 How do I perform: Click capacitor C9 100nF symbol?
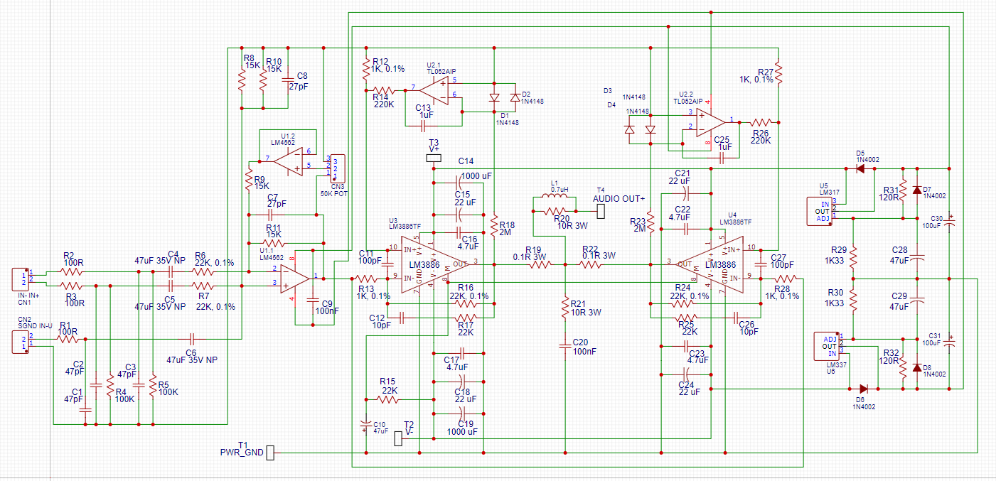(x=314, y=299)
